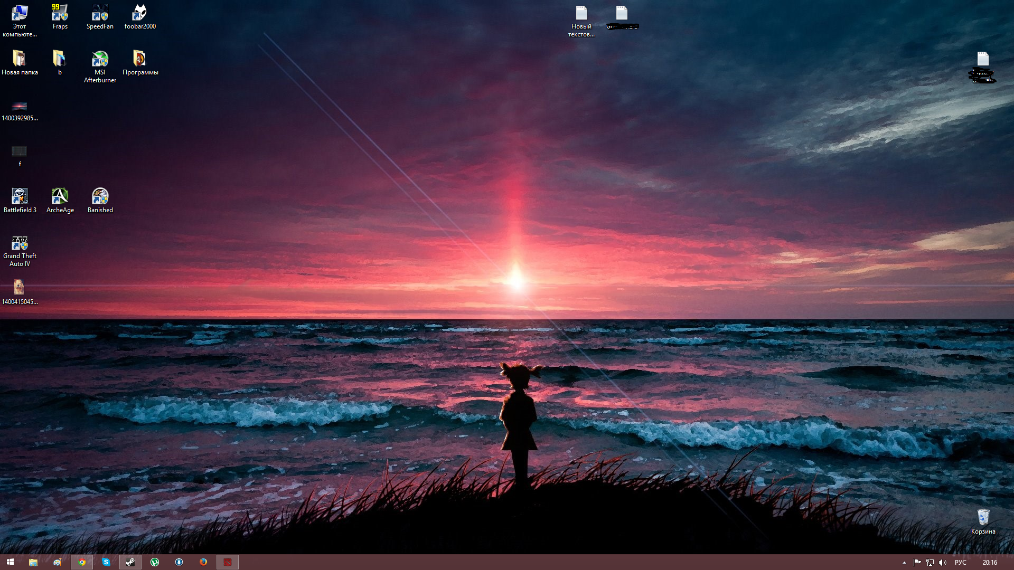Click the ArcheAge shortcut icon
This screenshot has height=570, width=1014.
(x=60, y=197)
